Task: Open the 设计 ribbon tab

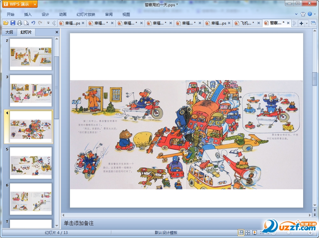Action: (45, 14)
